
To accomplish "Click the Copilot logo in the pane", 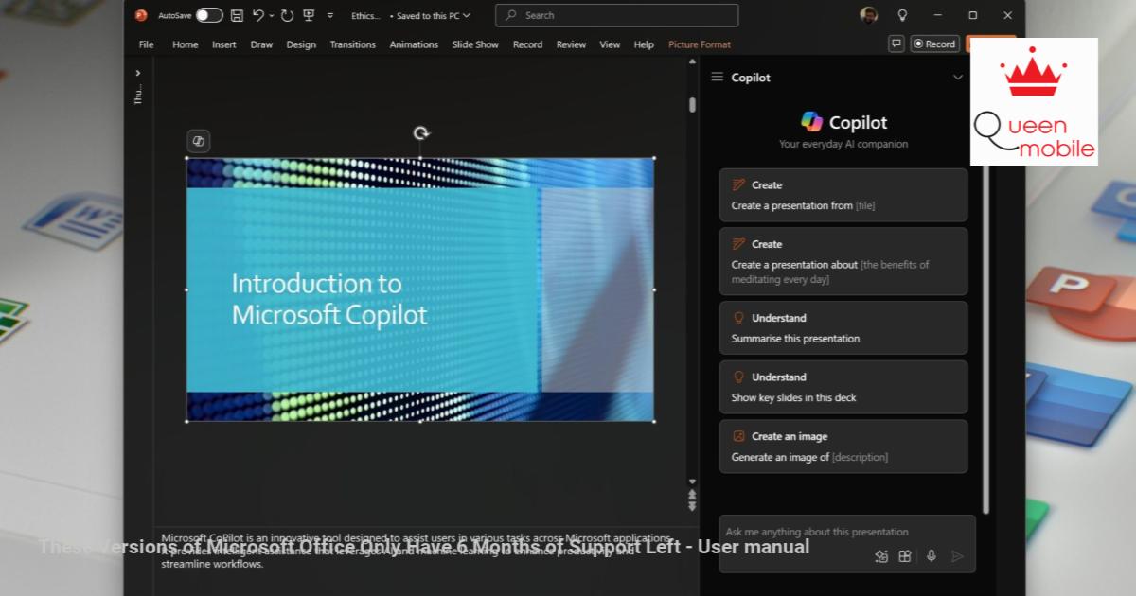I will [x=811, y=122].
